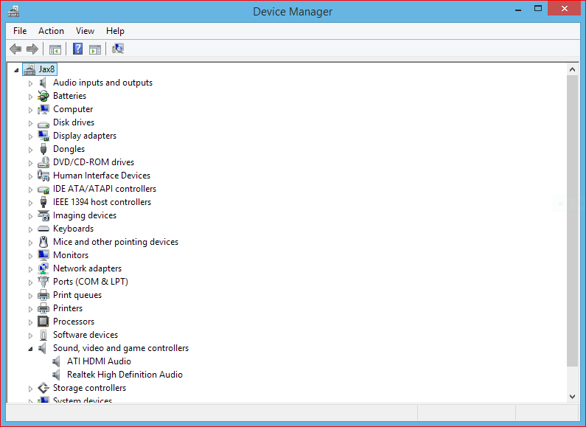The image size is (586, 427).
Task: Select the Print queues label
Action: tap(77, 295)
